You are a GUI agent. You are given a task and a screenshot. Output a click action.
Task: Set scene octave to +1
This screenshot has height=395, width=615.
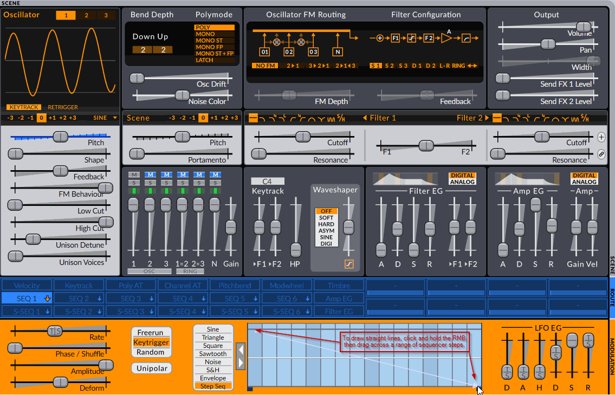(213, 118)
